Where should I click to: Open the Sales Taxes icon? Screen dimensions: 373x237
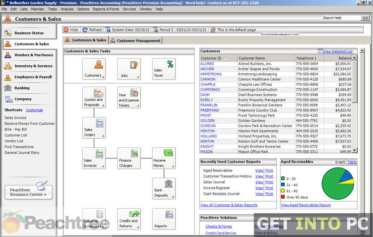pyautogui.click(x=164, y=69)
